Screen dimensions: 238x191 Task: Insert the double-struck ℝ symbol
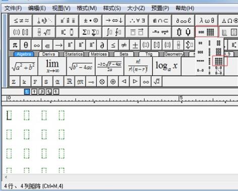tap(69, 82)
